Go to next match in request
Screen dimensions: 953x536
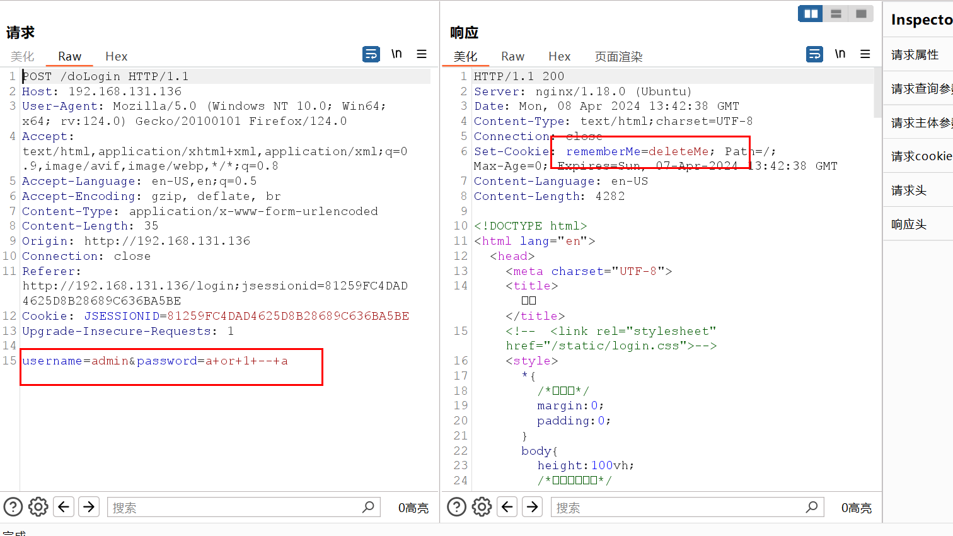click(x=89, y=507)
